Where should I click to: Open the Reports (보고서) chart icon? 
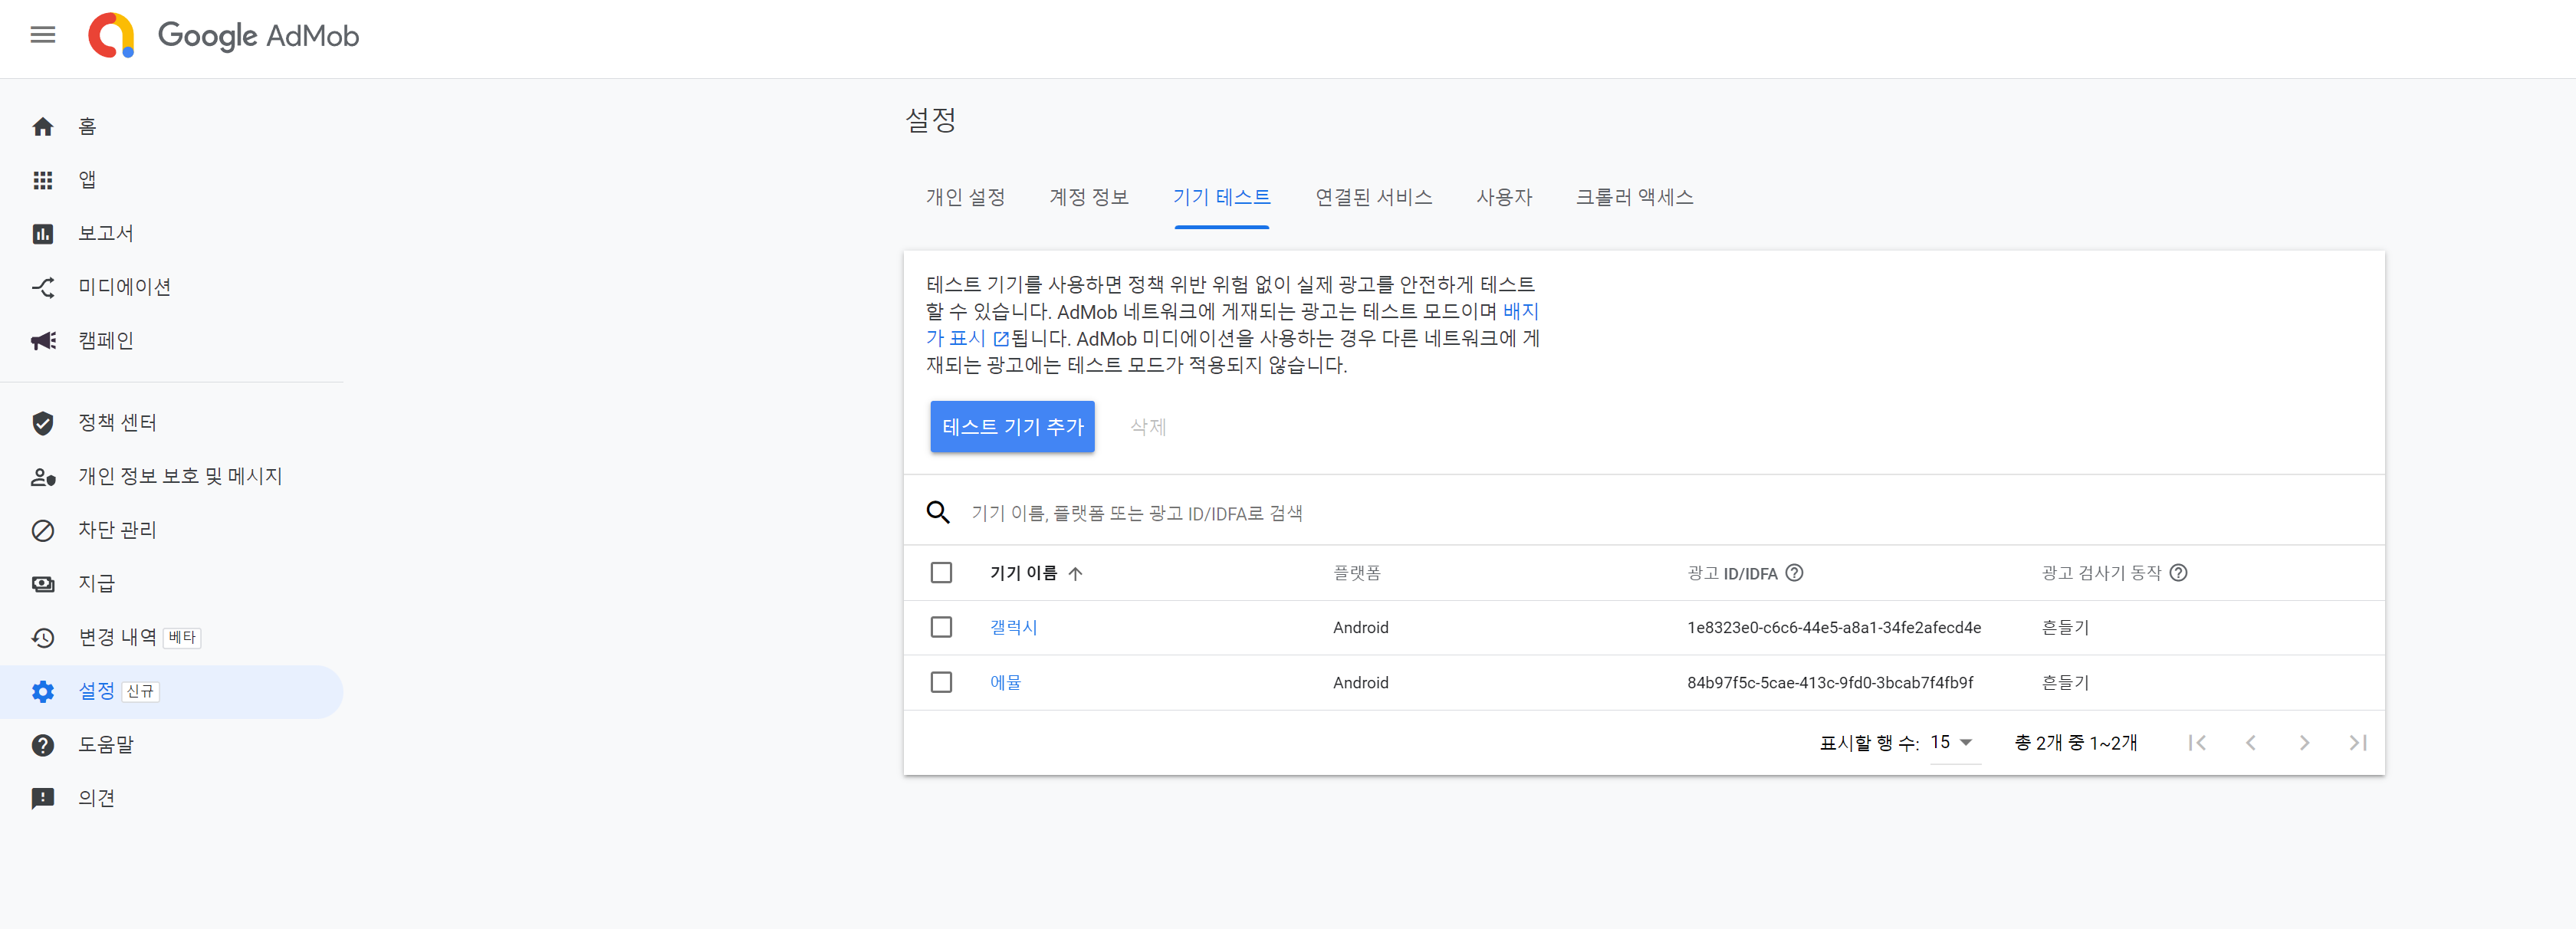tap(42, 234)
